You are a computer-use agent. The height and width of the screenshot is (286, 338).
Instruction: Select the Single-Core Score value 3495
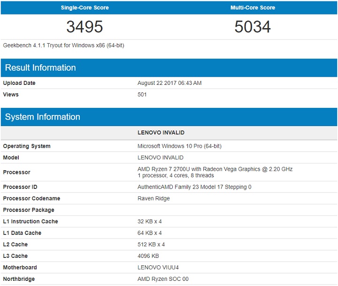coord(84,27)
